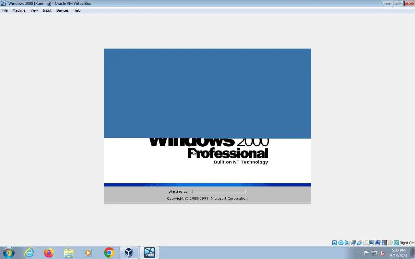Click the hard disk activity indicator
The width and height of the screenshot is (415, 259).
pos(334,243)
